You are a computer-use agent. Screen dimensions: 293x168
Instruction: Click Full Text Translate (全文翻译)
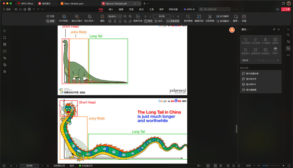pos(222,17)
